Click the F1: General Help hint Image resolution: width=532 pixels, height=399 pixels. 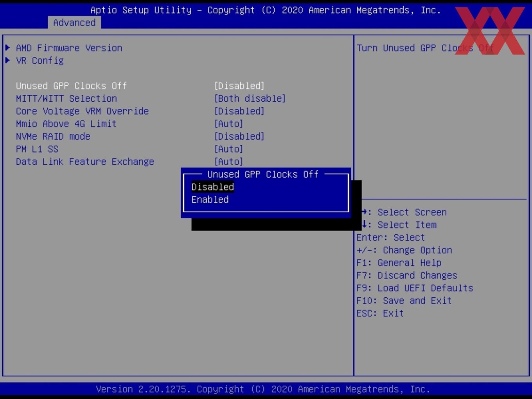pyautogui.click(x=399, y=263)
